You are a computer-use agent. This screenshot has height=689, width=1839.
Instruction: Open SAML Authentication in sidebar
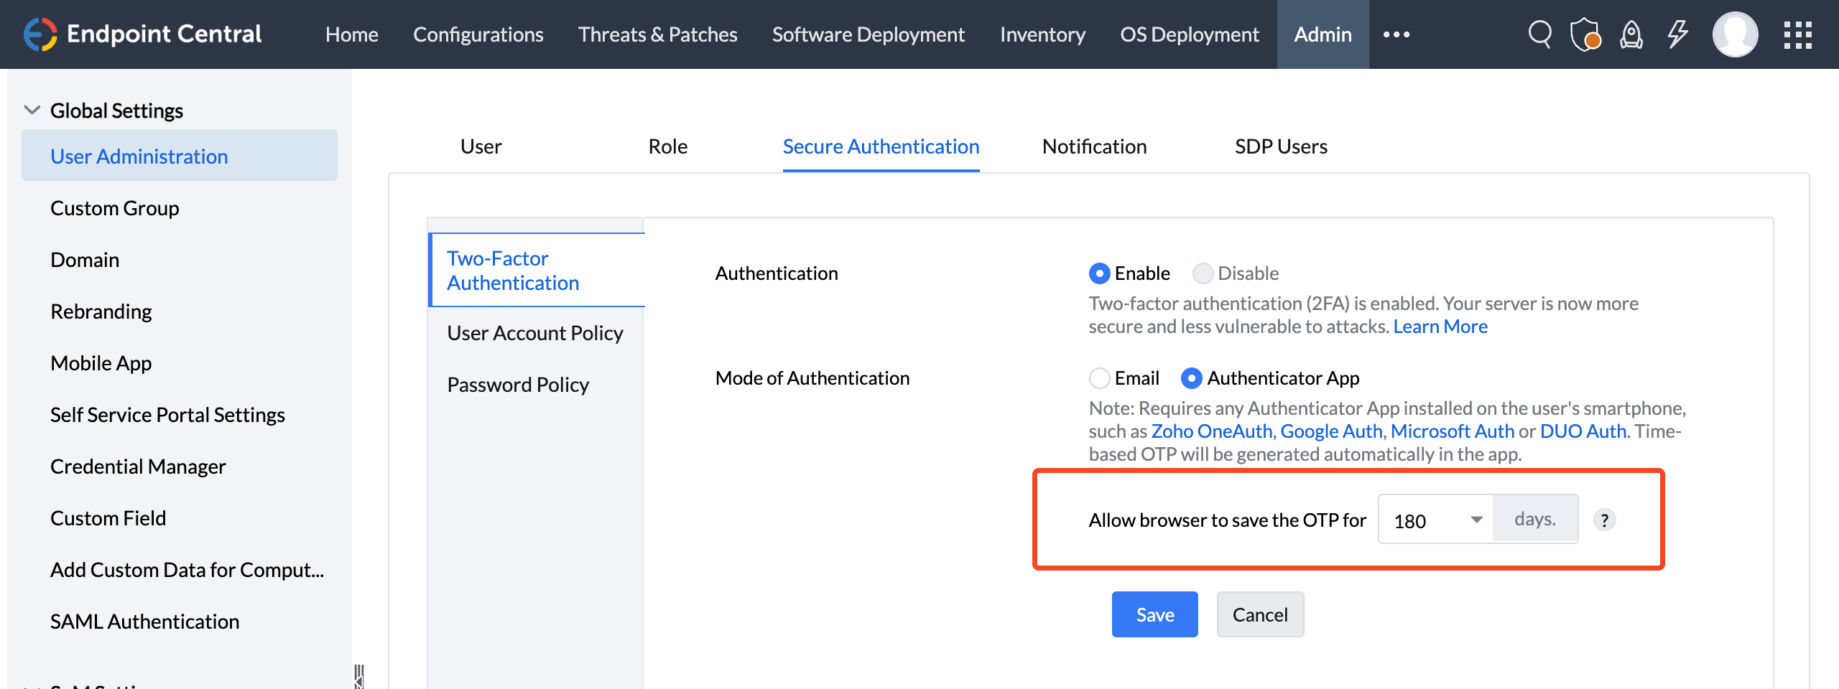click(145, 622)
